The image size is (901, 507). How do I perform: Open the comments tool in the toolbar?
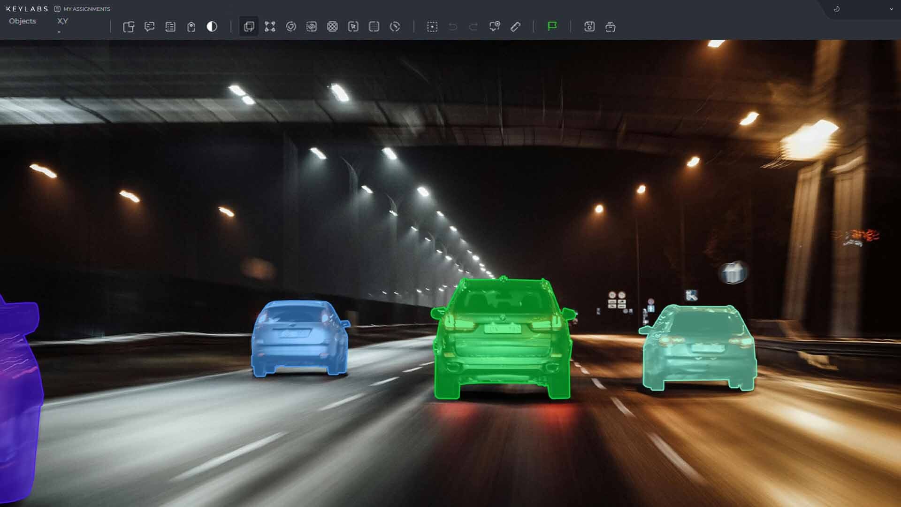[x=150, y=27]
